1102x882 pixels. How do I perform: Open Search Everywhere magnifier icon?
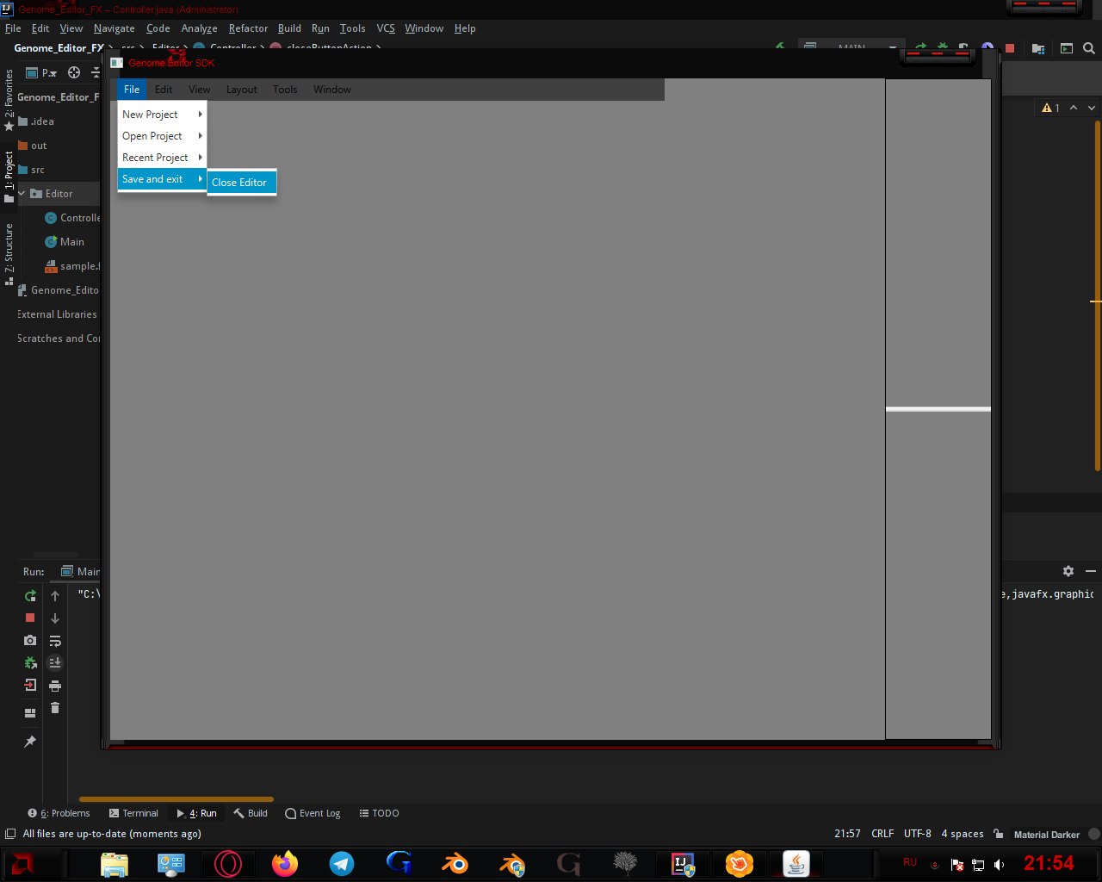tap(1089, 48)
